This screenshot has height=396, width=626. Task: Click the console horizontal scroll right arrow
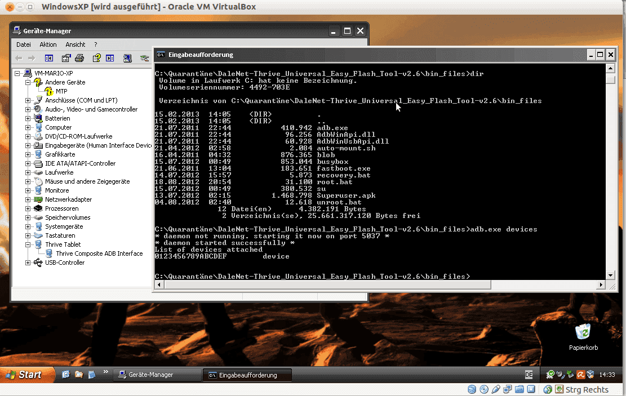pos(601,284)
